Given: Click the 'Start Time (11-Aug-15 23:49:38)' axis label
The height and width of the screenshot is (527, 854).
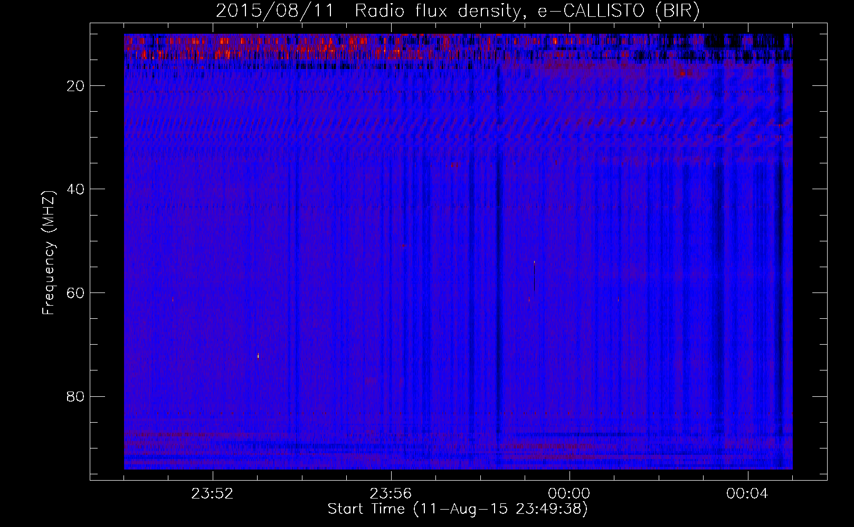Looking at the screenshot, I should click(458, 509).
